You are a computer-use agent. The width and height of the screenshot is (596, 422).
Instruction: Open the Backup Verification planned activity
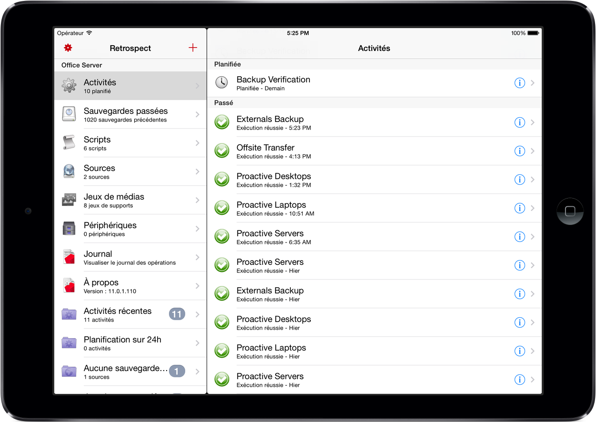click(x=375, y=83)
